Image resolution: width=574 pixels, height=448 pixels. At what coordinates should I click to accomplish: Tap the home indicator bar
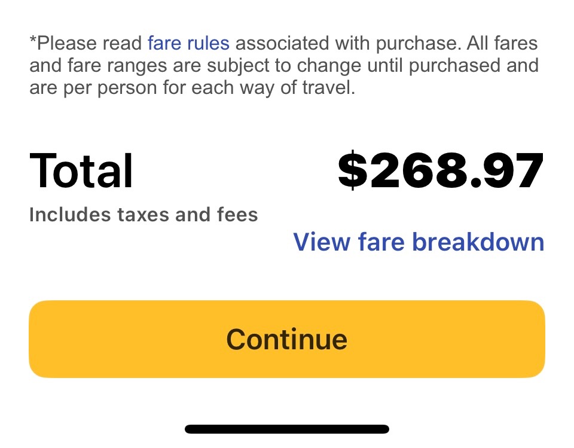click(287, 429)
